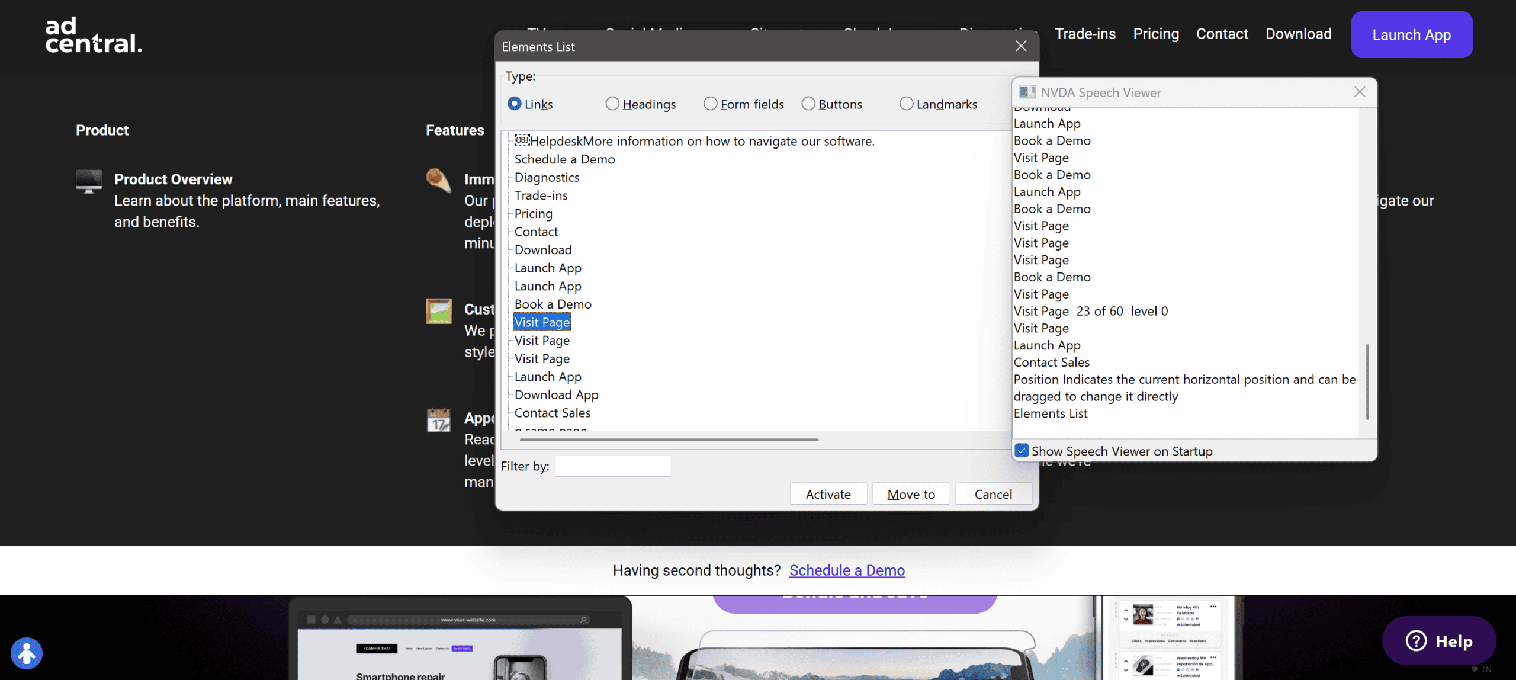Follow the Schedule a Demo link
1516x680 pixels.
click(x=847, y=570)
